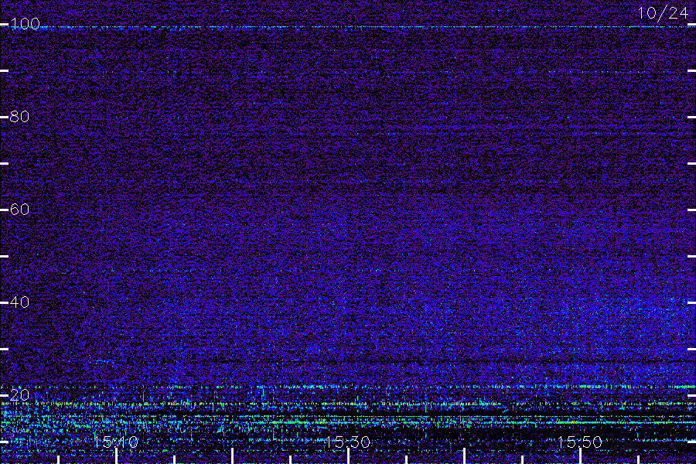Screen dimensions: 696x464
Task: Select the 10/24 date label
Action: tap(664, 13)
